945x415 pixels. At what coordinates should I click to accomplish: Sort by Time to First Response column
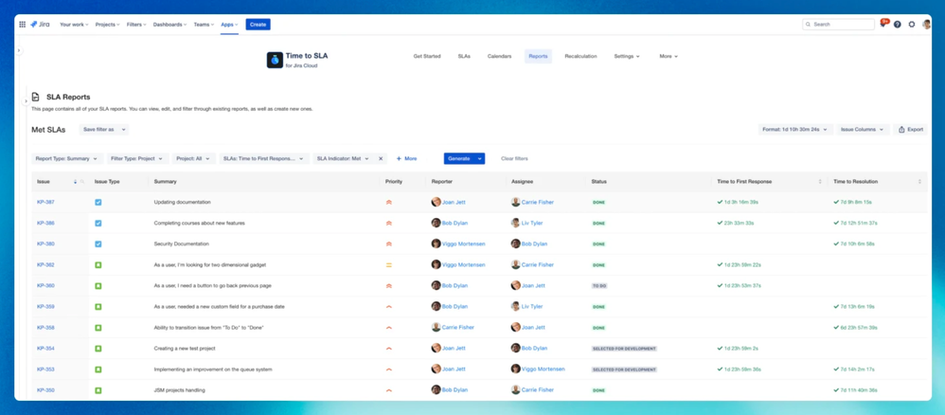pos(820,182)
